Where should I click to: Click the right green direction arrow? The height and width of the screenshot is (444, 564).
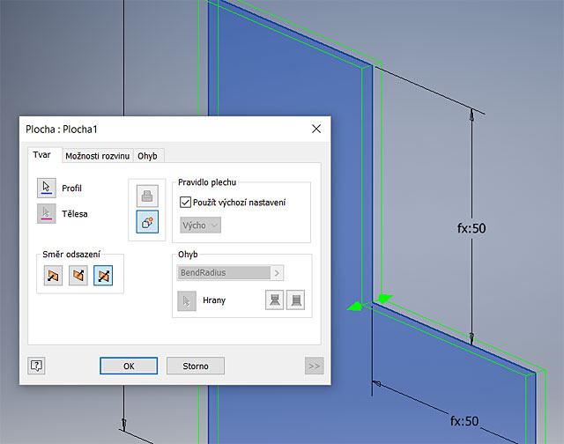pyautogui.click(x=385, y=298)
